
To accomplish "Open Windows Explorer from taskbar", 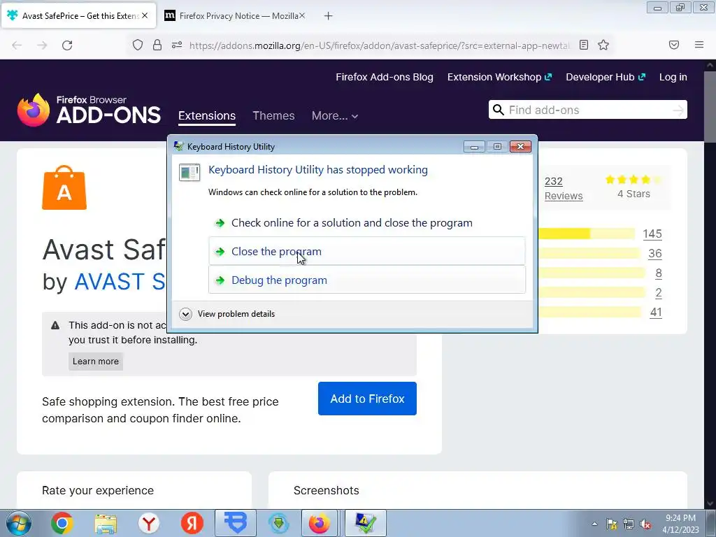I will coord(106,524).
